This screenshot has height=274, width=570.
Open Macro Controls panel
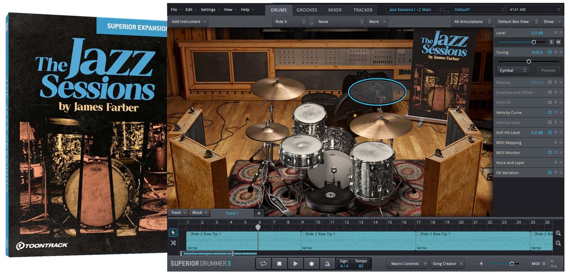tap(407, 264)
